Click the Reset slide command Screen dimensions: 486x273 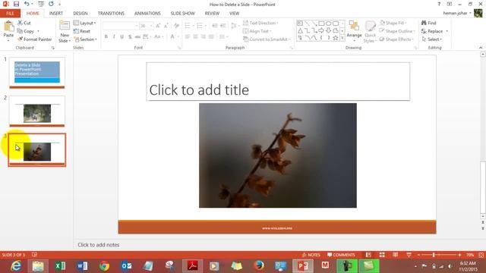(82, 31)
